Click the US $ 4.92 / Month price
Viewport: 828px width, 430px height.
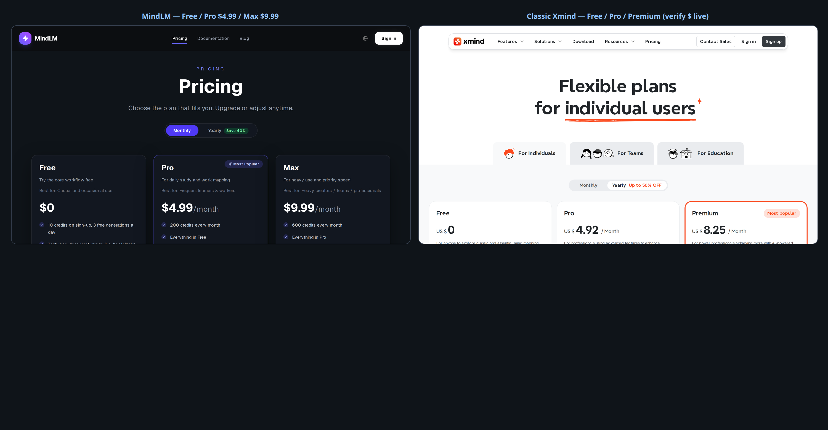591,230
